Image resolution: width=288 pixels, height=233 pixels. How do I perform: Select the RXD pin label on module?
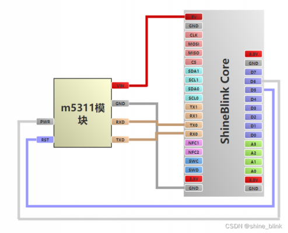click(120, 122)
